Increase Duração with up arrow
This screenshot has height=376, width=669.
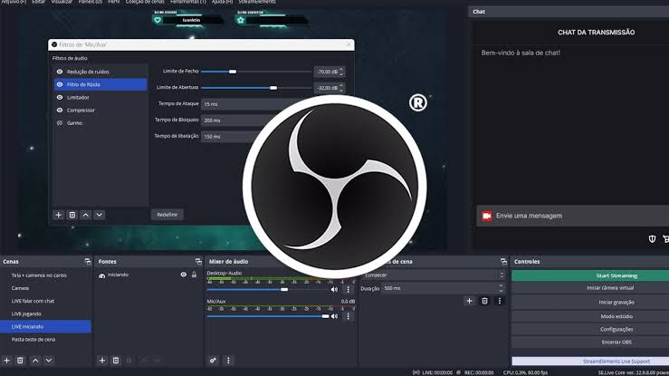tap(502, 286)
